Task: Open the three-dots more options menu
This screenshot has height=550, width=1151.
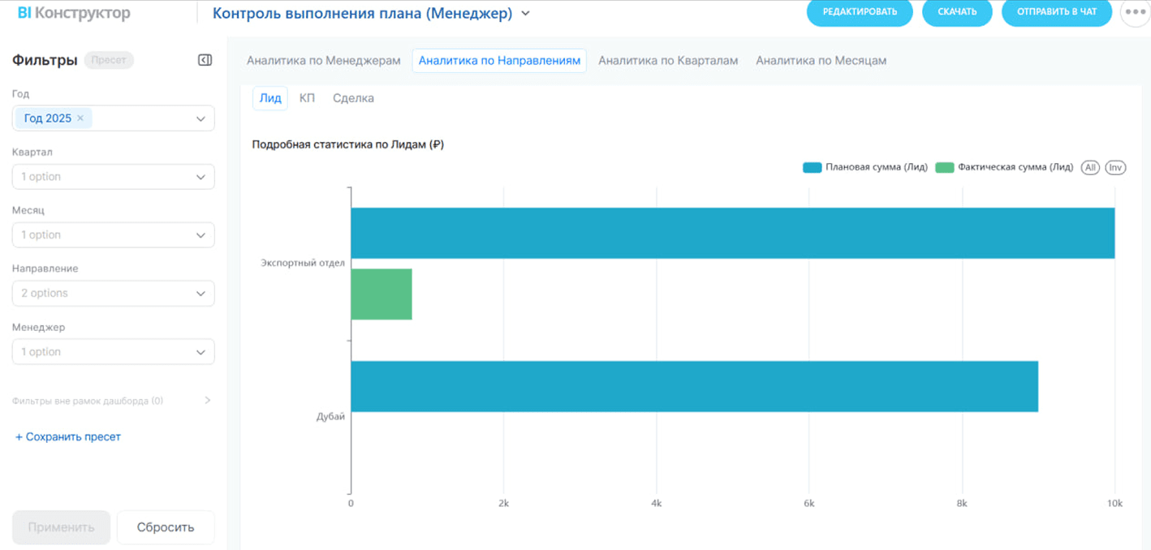Action: 1133,12
